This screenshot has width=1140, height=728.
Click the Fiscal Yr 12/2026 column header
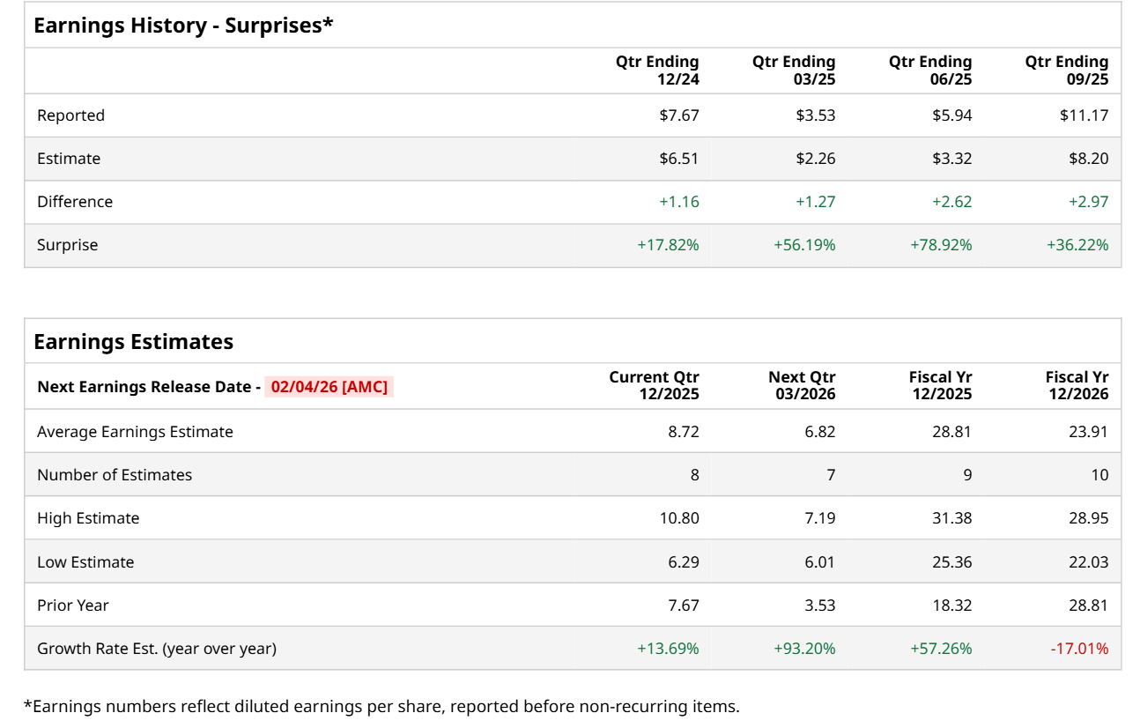[1077, 386]
